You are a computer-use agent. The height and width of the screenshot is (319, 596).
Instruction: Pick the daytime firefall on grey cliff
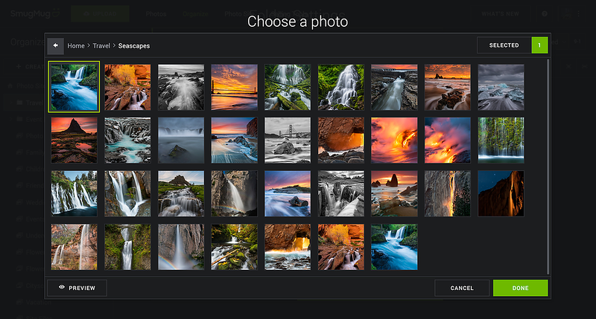tap(448, 193)
